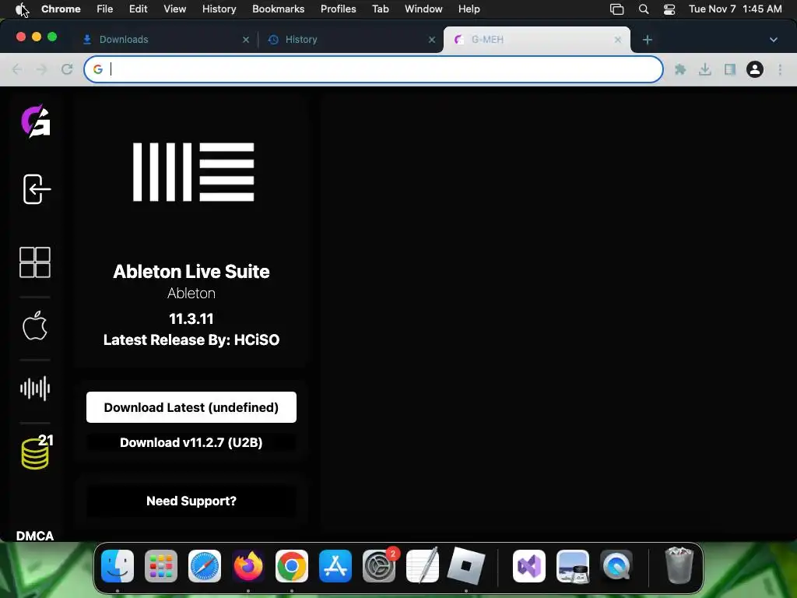Click the browser forward arrow
797x598 pixels.
pos(42,69)
